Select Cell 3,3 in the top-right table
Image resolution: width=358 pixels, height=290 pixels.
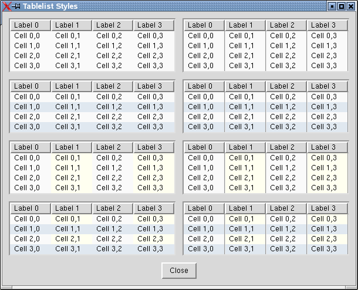(324, 66)
